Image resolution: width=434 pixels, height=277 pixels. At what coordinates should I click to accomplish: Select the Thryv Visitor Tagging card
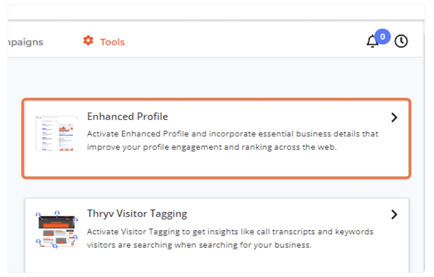click(217, 236)
